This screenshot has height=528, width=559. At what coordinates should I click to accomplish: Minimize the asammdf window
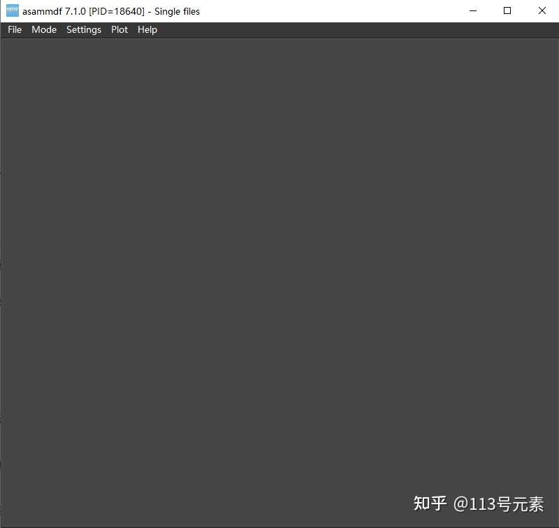click(x=472, y=10)
